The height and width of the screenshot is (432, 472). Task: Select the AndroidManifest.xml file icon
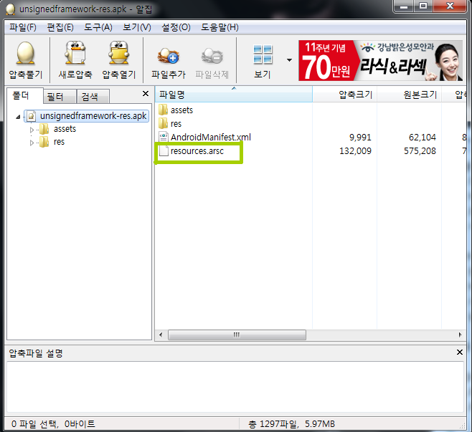coord(163,137)
